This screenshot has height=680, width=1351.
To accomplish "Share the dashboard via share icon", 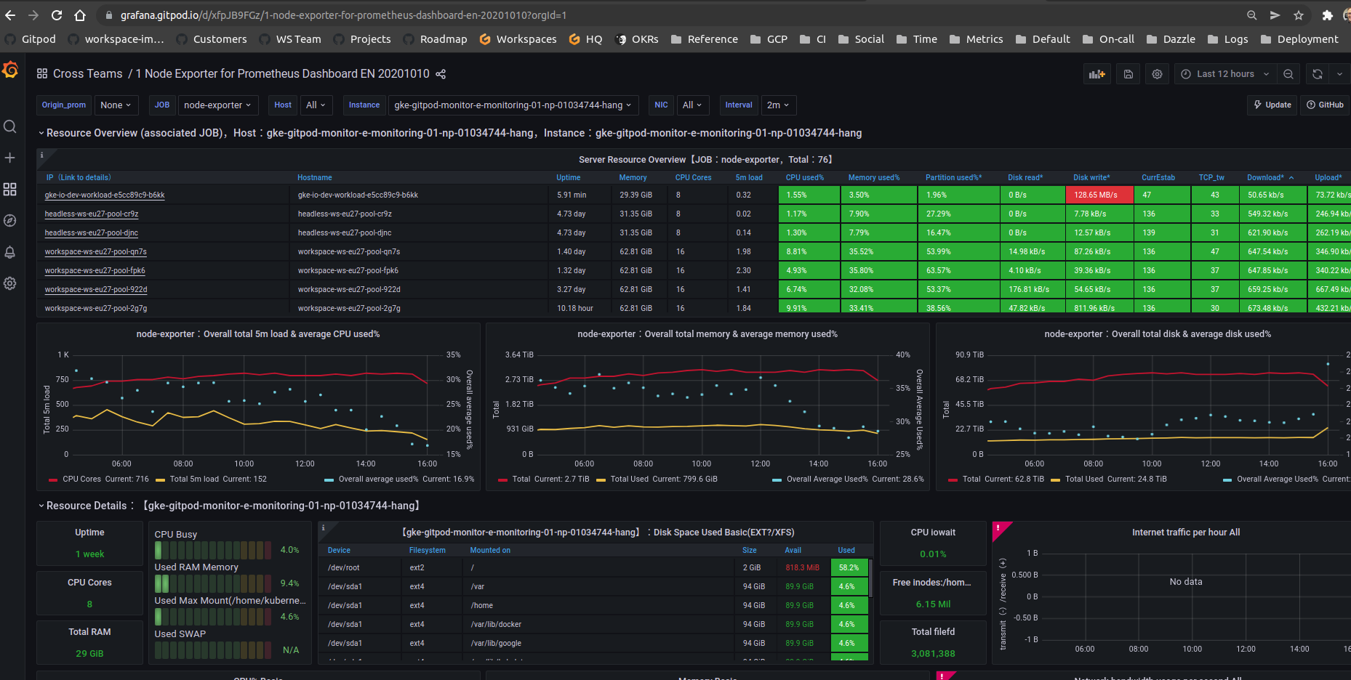I will [441, 74].
